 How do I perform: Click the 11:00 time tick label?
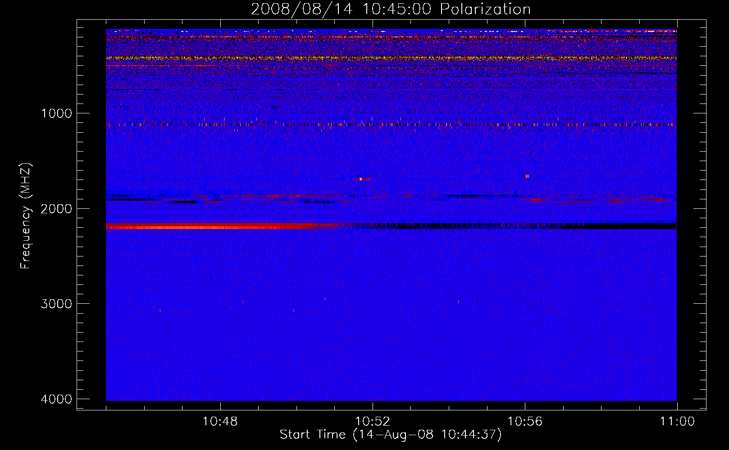(677, 422)
